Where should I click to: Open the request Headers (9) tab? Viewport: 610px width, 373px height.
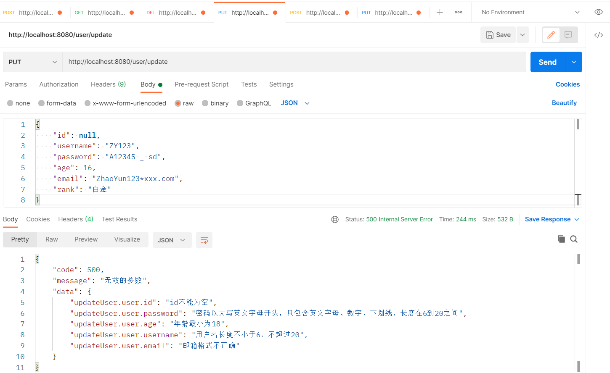pos(109,84)
